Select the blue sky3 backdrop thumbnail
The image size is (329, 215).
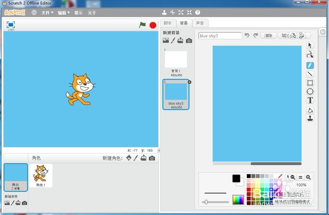pyautogui.click(x=176, y=95)
